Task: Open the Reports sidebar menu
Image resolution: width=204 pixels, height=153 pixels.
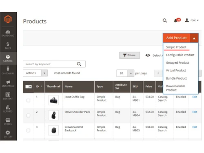Action: coord(8,109)
